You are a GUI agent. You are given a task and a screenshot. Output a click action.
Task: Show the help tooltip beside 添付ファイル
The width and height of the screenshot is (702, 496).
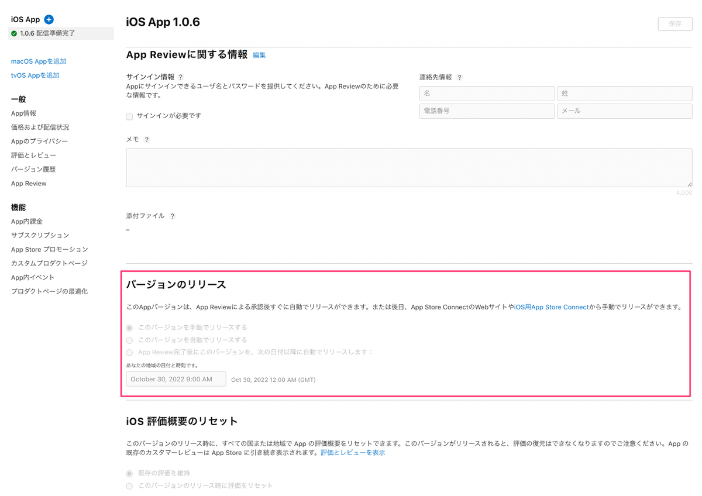coord(173,216)
